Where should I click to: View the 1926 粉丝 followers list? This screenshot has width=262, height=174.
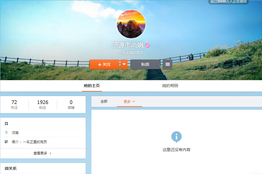click(43, 105)
